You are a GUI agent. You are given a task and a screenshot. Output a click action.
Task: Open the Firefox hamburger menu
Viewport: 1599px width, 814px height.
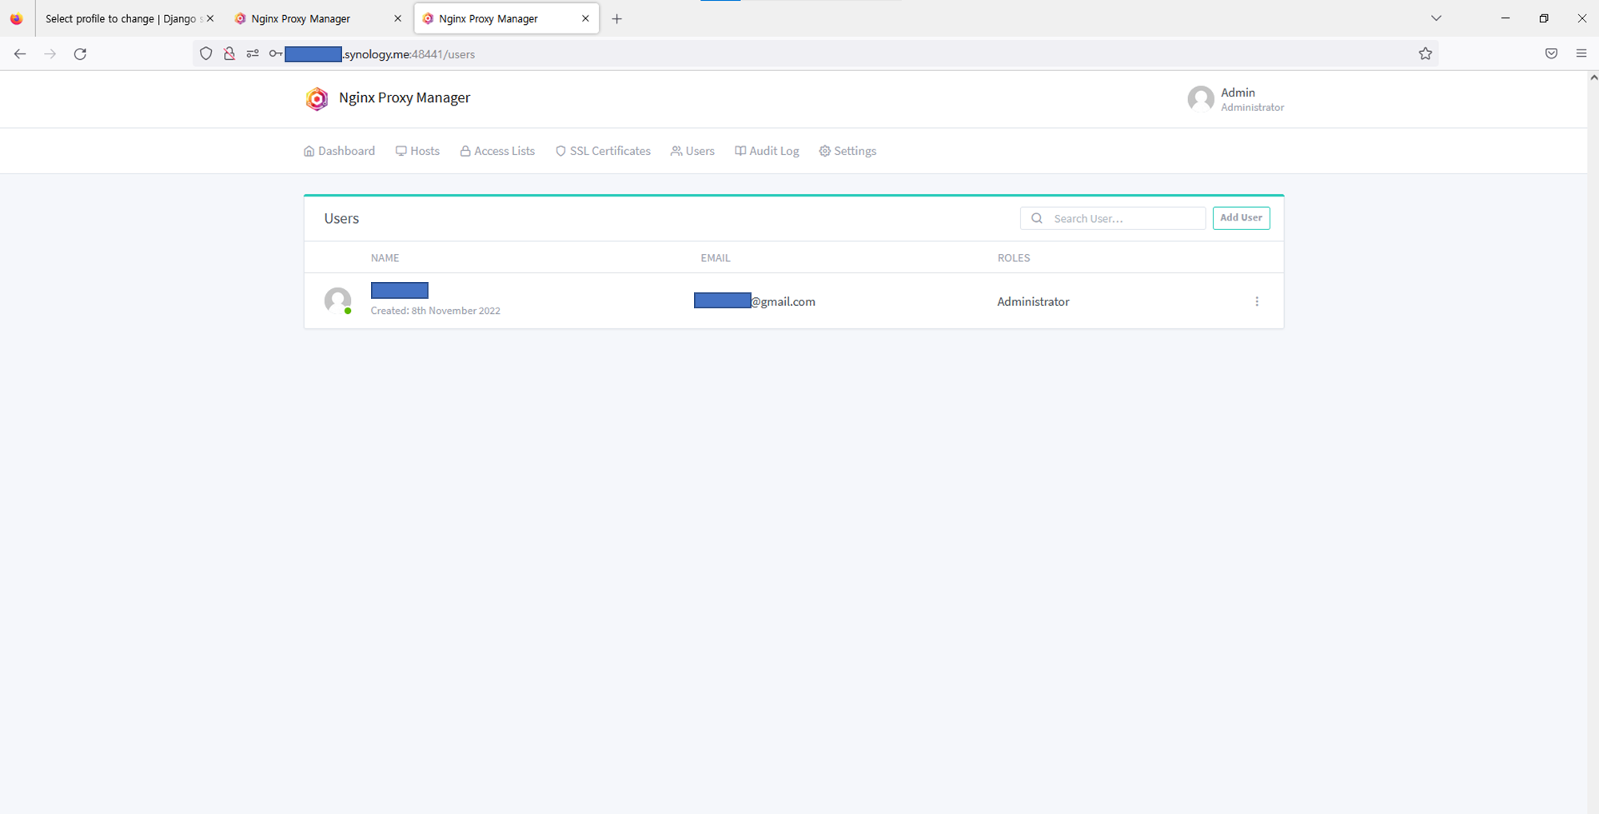pos(1581,54)
